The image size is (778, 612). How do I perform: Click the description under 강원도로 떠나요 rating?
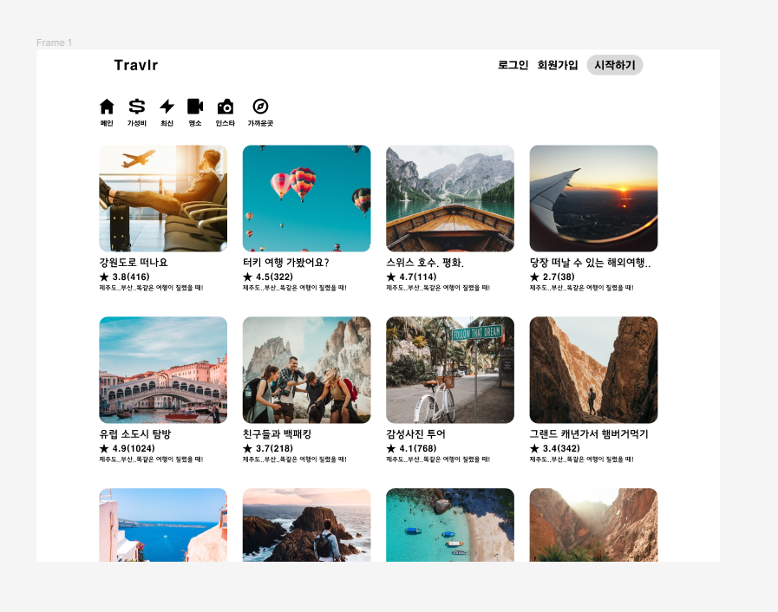point(151,288)
